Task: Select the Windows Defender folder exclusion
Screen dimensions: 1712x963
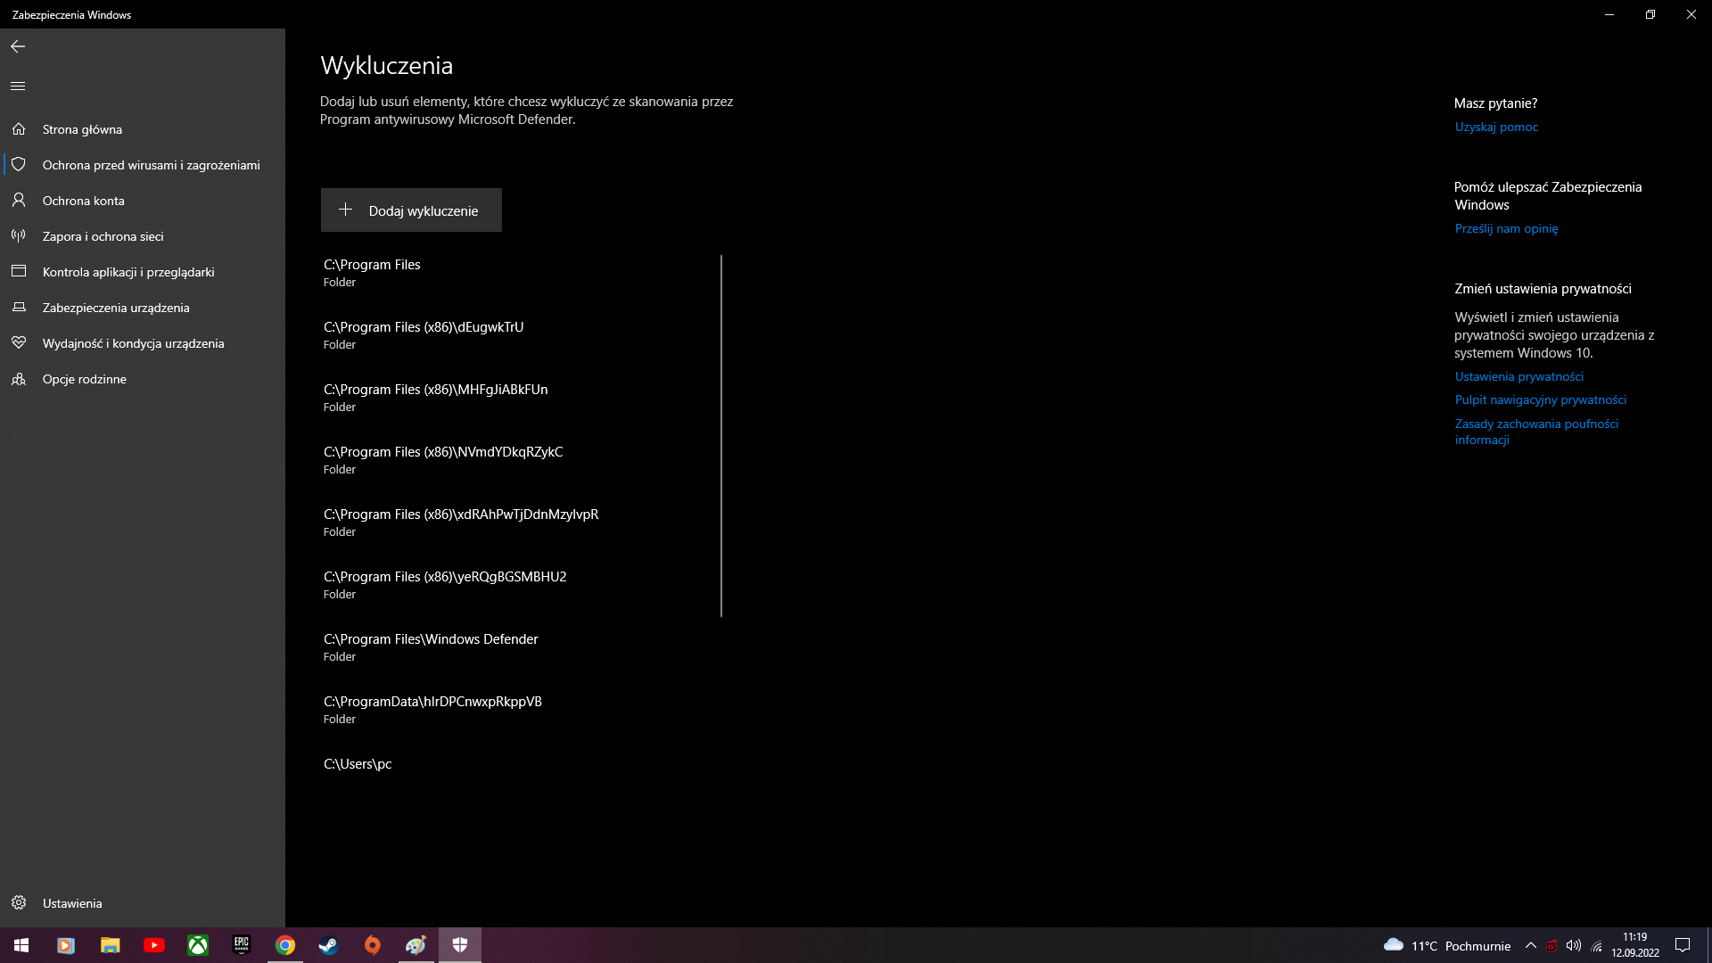Action: pos(519,647)
